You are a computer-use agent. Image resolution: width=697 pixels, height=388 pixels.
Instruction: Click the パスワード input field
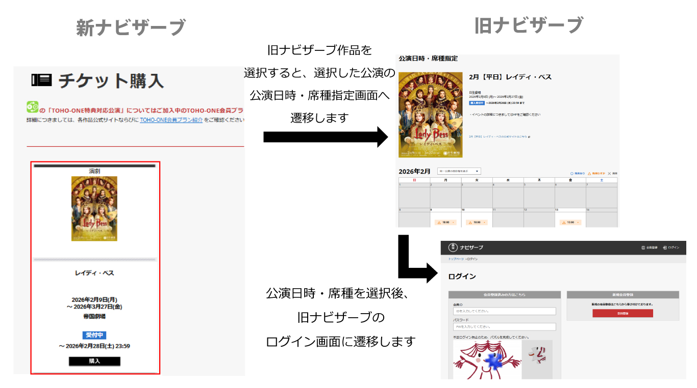[x=505, y=326]
